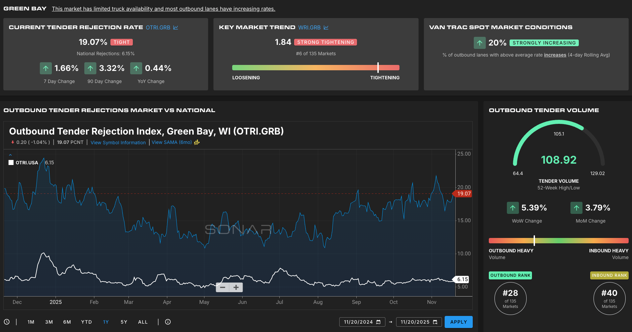
Task: Open View Symbol Information link
Action: [118, 143]
